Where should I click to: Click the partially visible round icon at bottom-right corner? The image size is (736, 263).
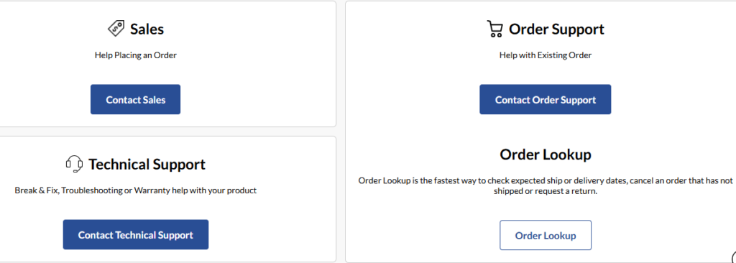pyautogui.click(x=732, y=258)
